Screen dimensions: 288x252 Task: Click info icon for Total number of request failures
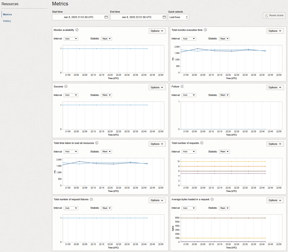[91, 199]
